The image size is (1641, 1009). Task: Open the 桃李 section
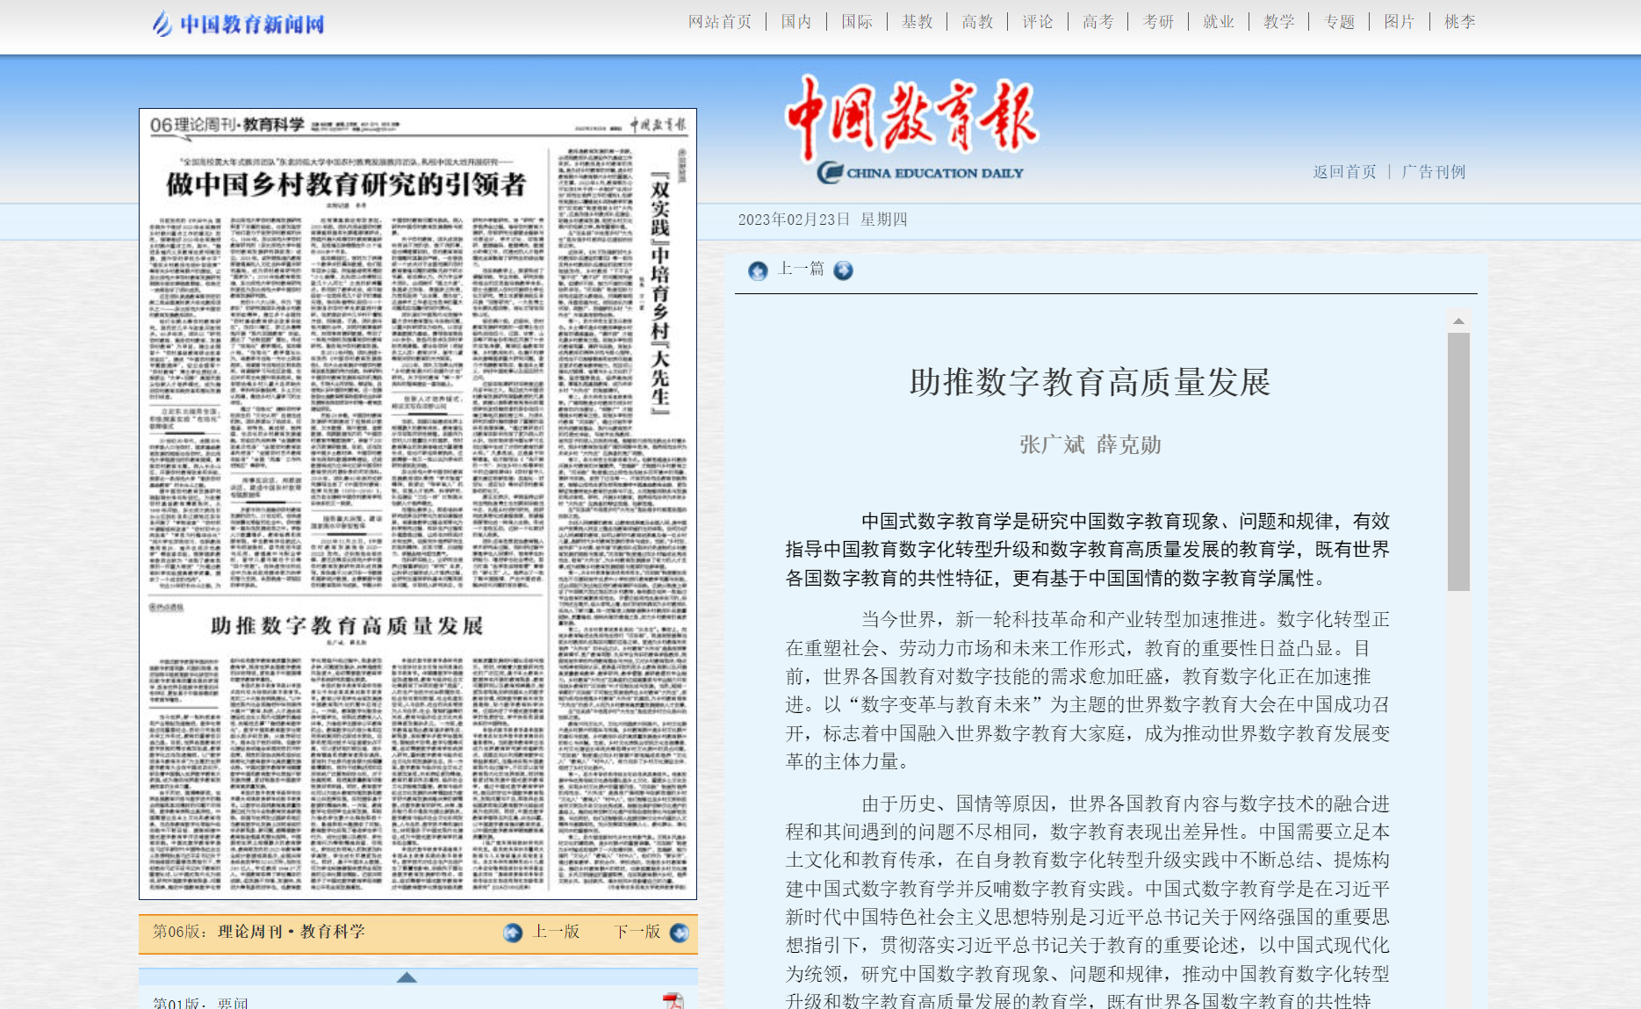[x=1460, y=22]
